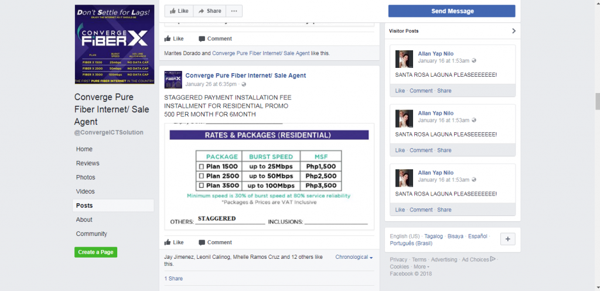
Task: Click Comment on the first visitor post
Action: point(421,91)
